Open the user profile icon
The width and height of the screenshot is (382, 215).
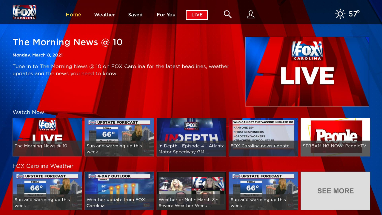[250, 14]
